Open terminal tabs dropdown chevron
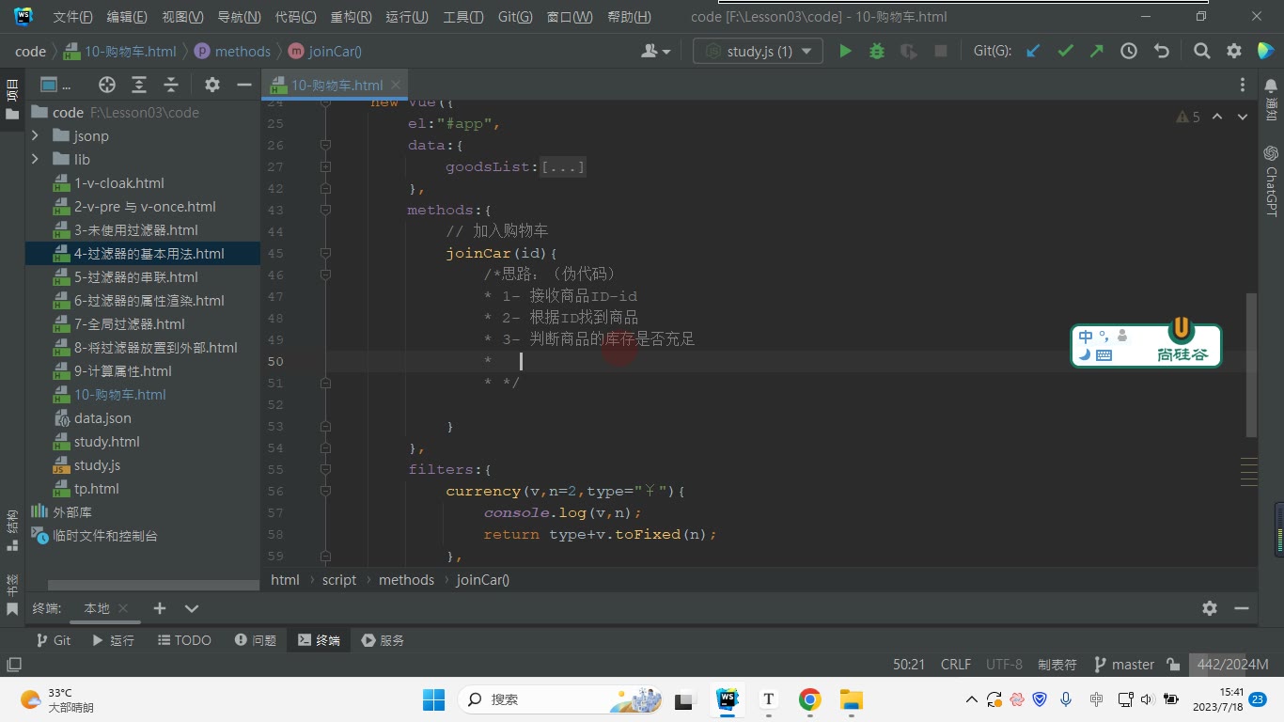Viewport: 1284px width, 722px height. click(192, 608)
